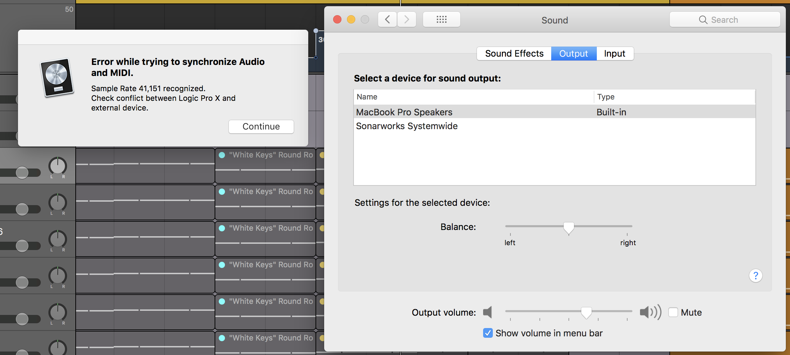
Task: Click the back arrow in Sound preferences
Action: 387,20
